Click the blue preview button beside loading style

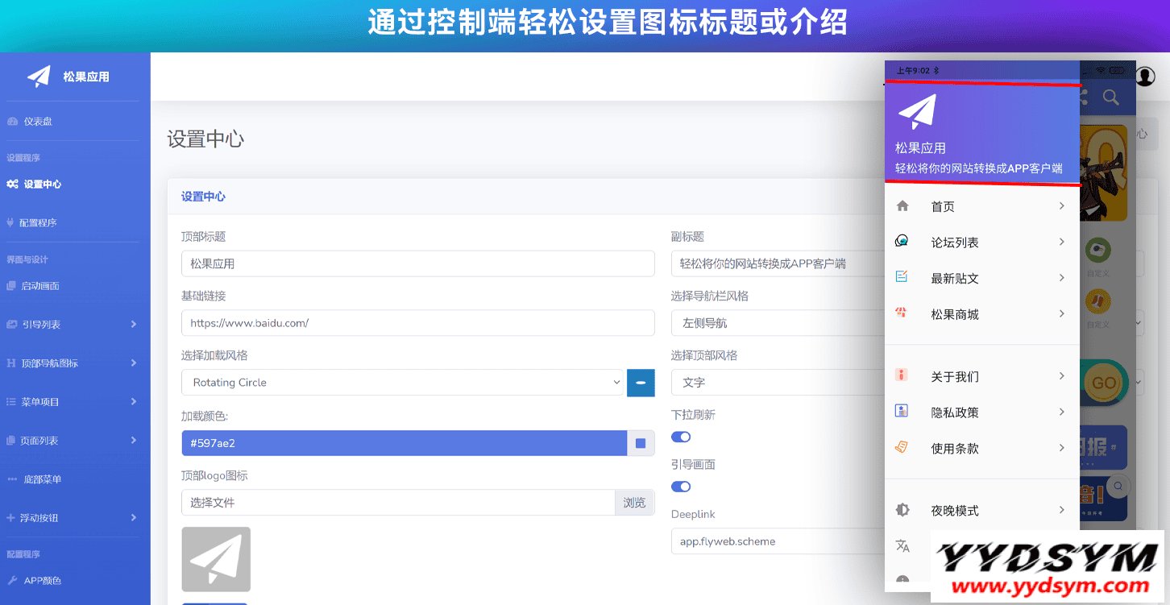(x=641, y=383)
